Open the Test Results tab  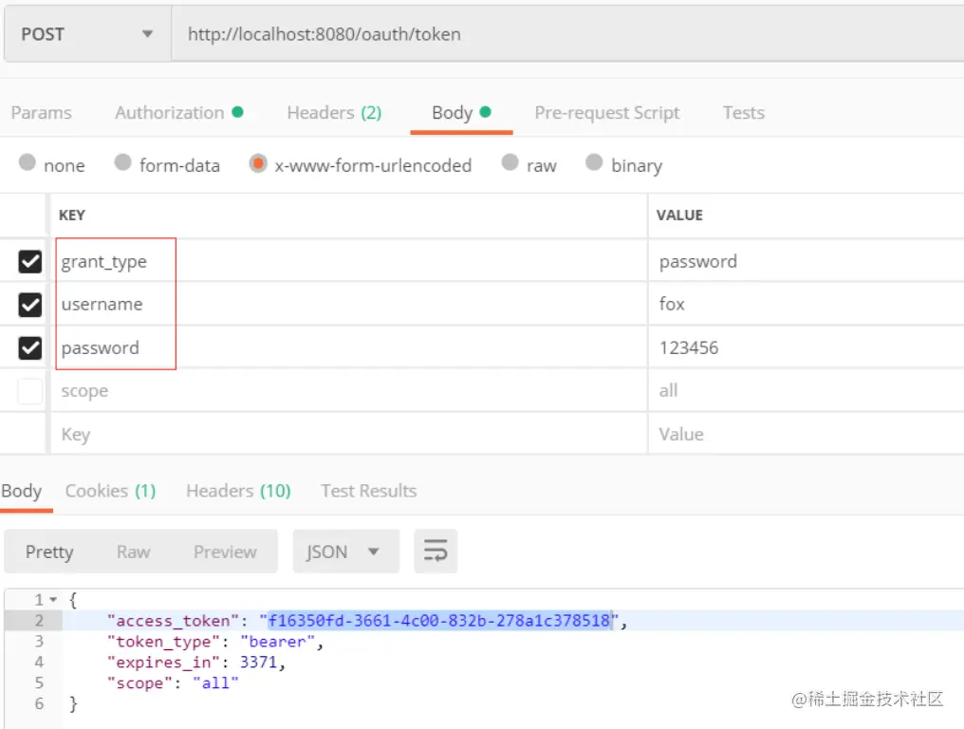pyautogui.click(x=369, y=491)
